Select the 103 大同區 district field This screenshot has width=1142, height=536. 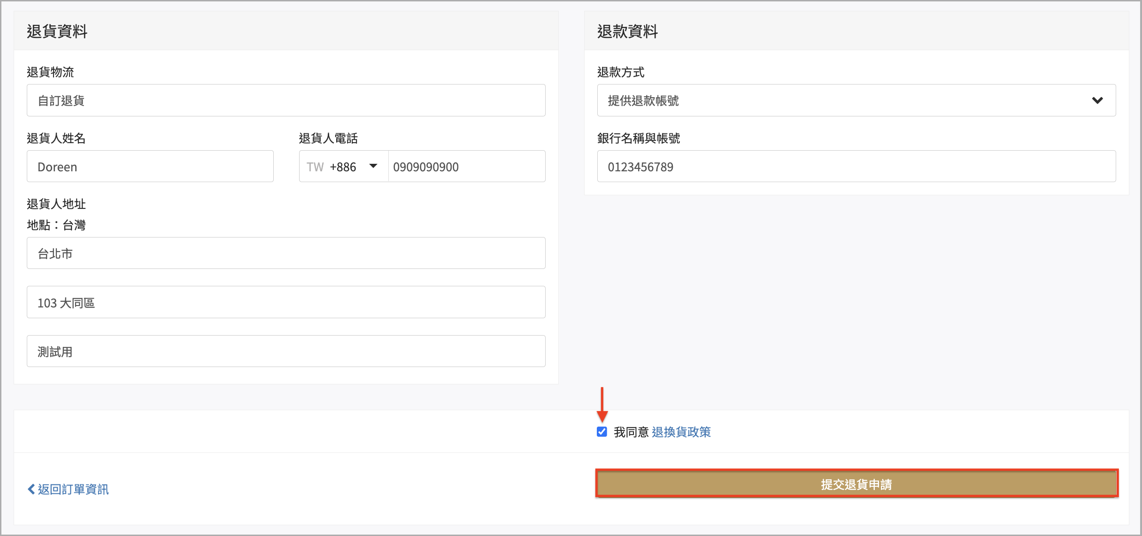click(285, 302)
